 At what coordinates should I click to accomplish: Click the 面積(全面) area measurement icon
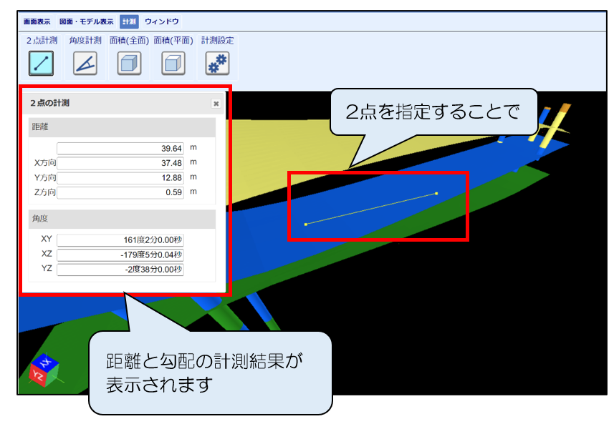click(129, 64)
